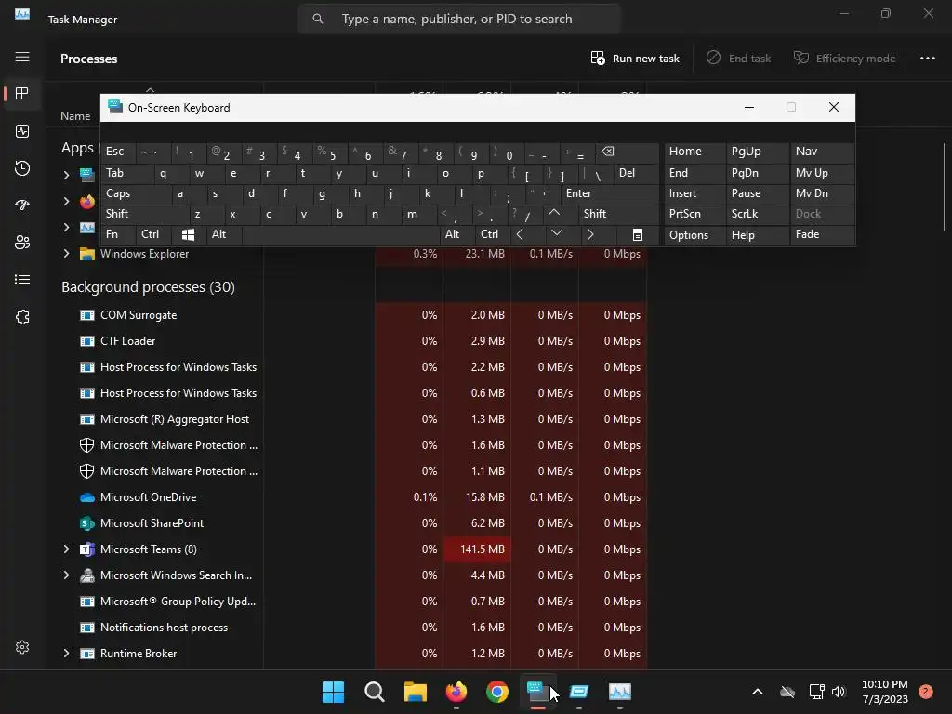Toggle the left Ctrl key on keyboard
952x714 pixels.
click(153, 234)
